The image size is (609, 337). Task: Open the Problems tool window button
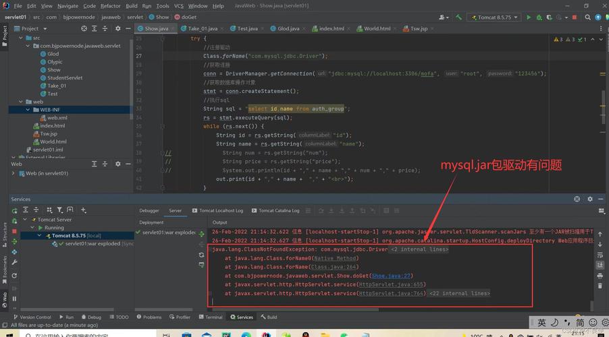(149, 317)
